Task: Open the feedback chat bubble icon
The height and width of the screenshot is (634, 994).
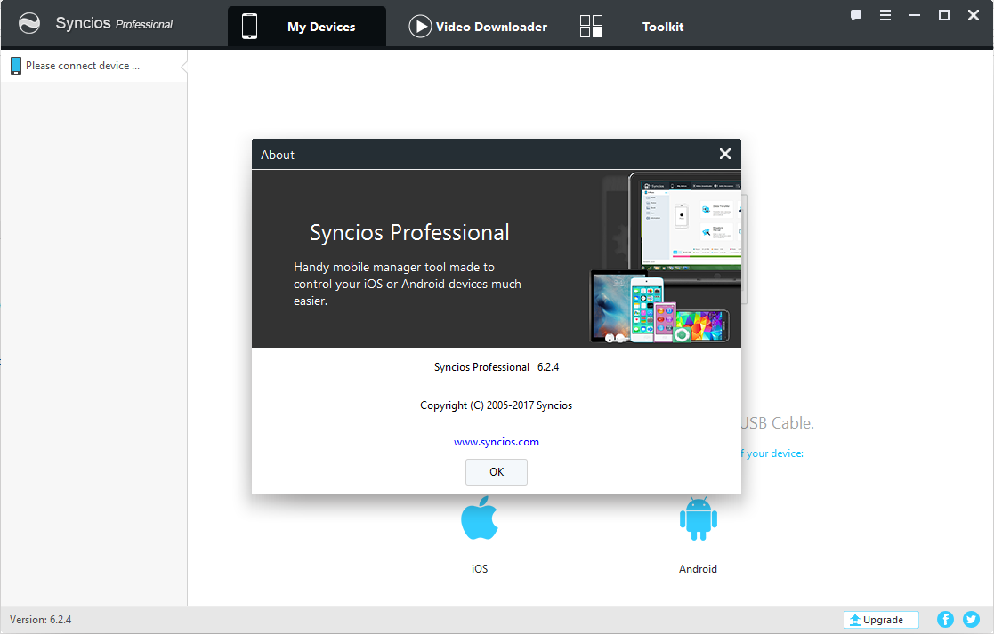Action: [856, 15]
